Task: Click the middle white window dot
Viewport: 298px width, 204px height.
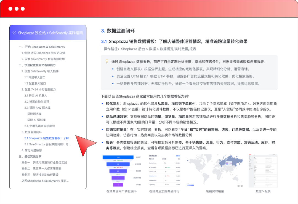Action: tap(17, 9)
